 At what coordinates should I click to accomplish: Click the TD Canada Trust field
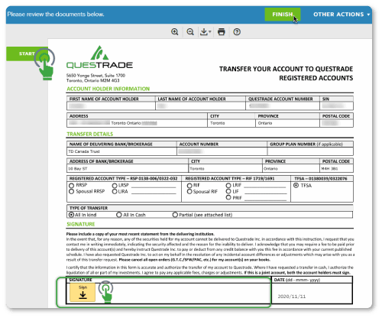coord(121,151)
